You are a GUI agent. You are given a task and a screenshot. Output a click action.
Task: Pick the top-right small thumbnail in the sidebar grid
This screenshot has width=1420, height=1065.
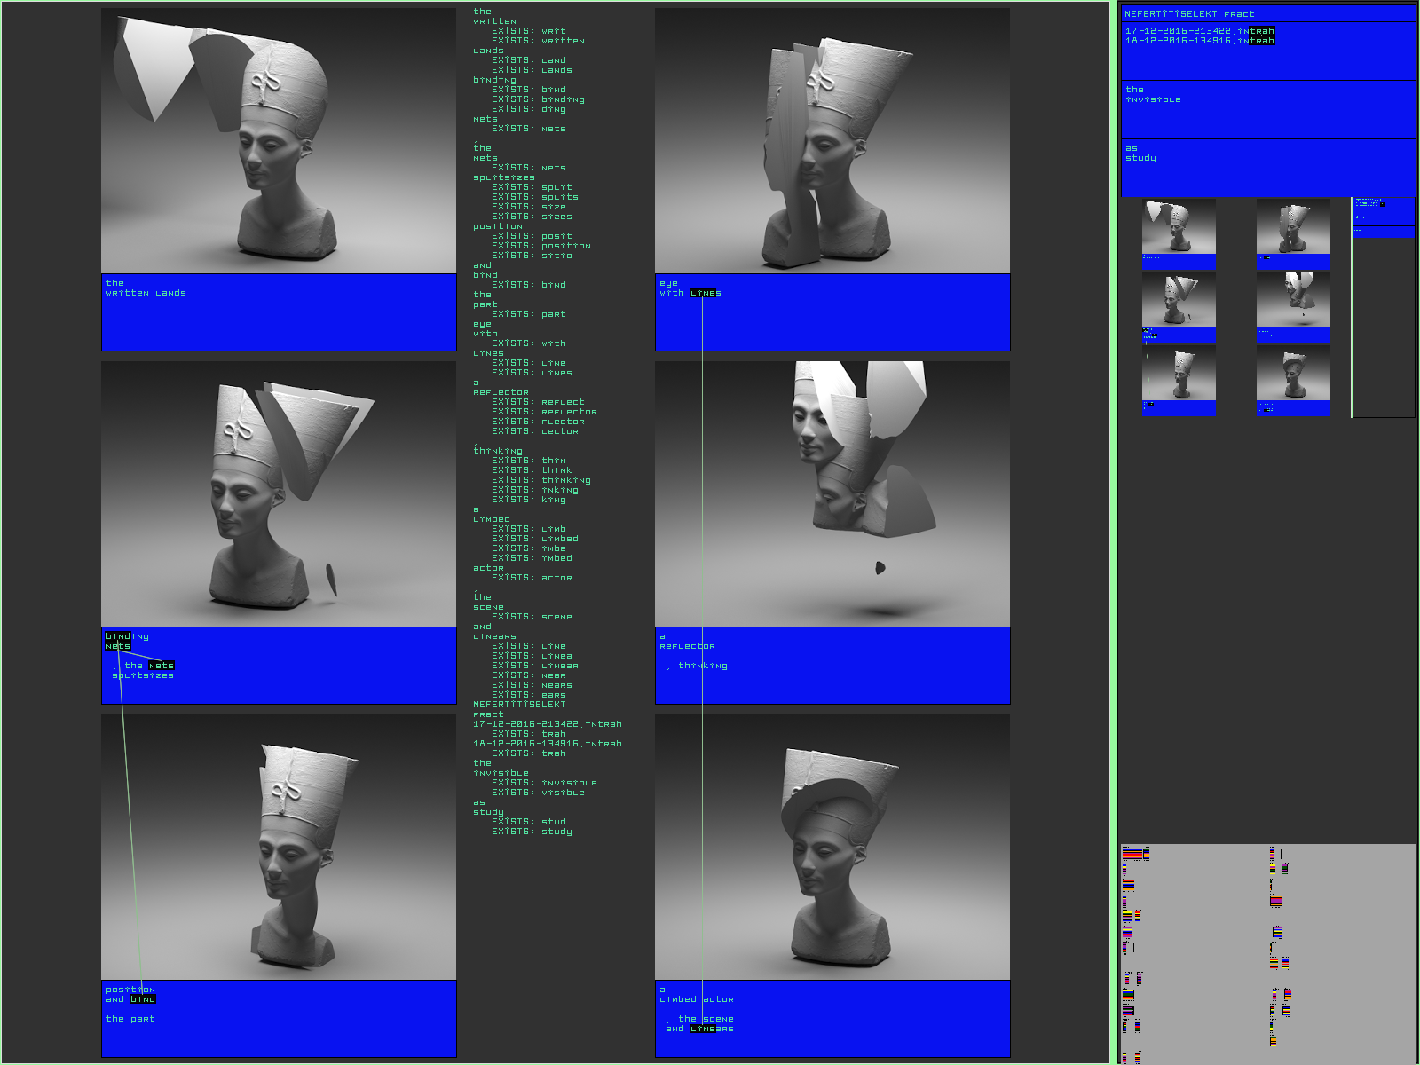[x=1293, y=226]
